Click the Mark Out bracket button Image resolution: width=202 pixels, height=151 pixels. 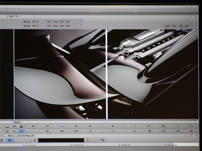[x=90, y=131]
